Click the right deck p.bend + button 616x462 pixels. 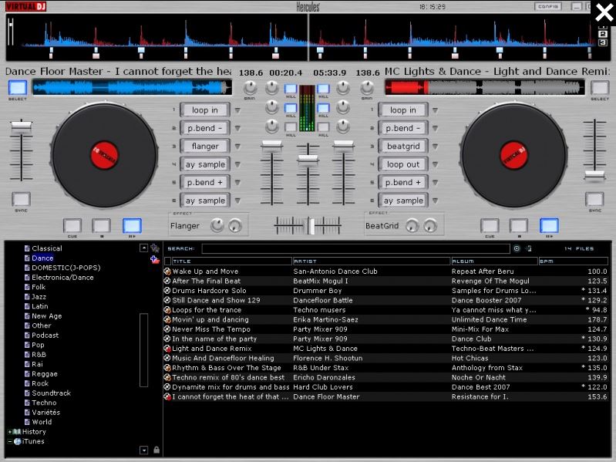(x=403, y=182)
